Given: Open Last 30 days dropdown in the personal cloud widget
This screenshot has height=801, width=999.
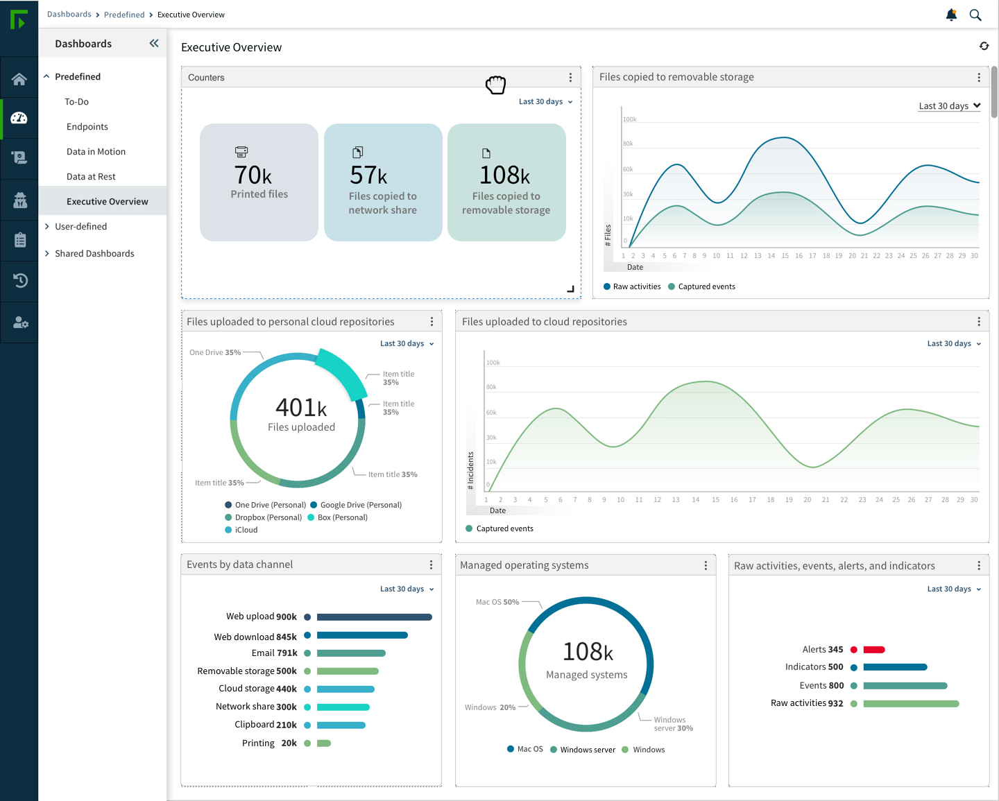Looking at the screenshot, I should pyautogui.click(x=407, y=344).
